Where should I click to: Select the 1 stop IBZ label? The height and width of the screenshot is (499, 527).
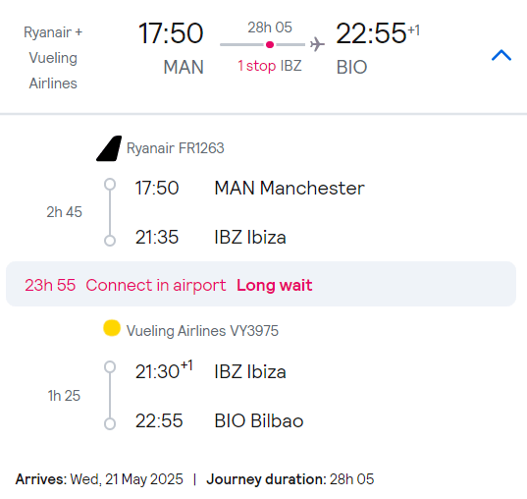pos(270,66)
